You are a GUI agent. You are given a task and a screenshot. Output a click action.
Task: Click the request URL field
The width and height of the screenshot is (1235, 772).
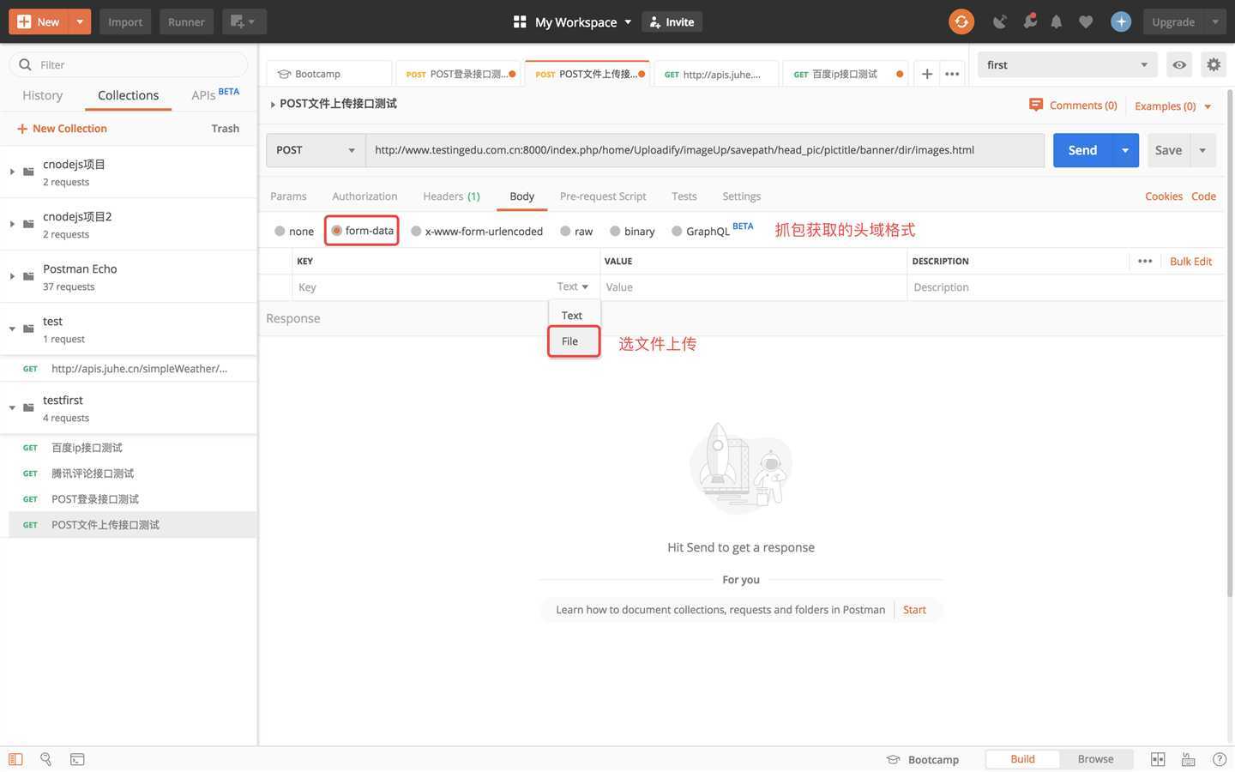(704, 150)
